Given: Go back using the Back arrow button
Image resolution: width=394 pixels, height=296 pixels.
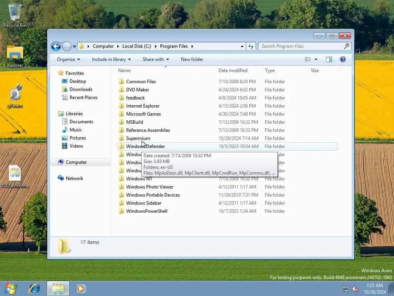Looking at the screenshot, I should (56, 46).
